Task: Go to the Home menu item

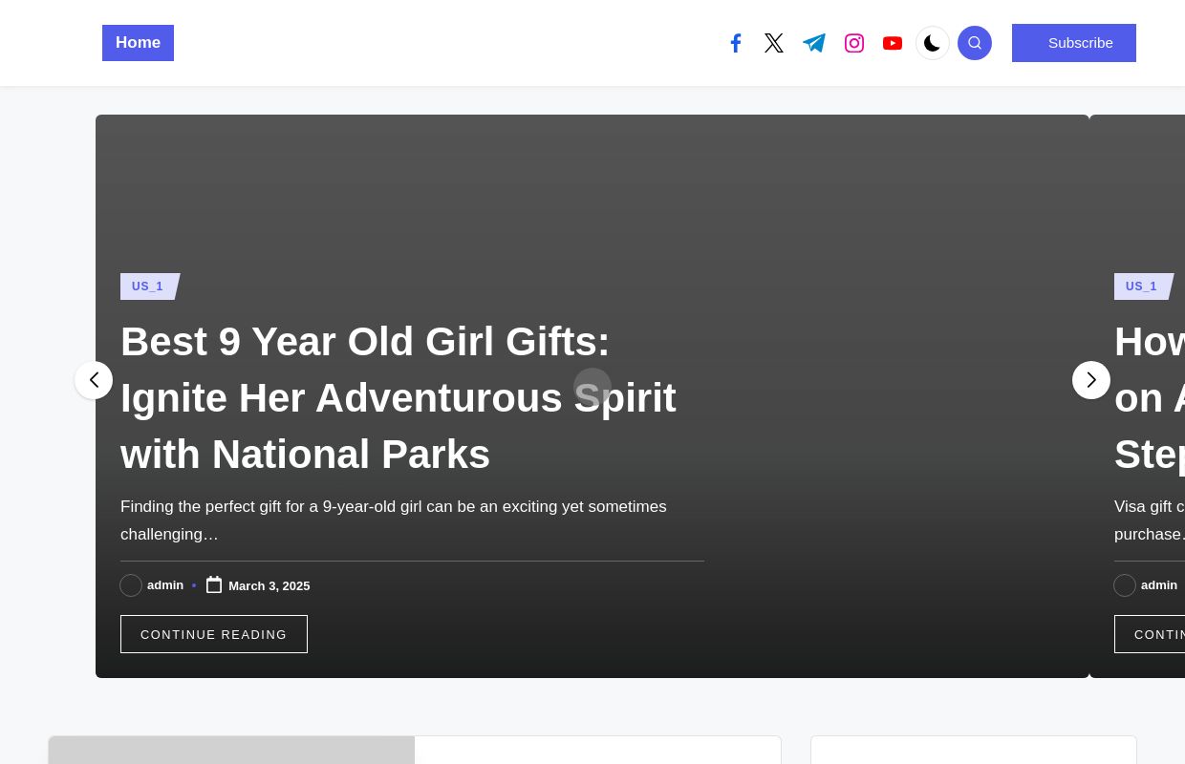Action: [138, 43]
